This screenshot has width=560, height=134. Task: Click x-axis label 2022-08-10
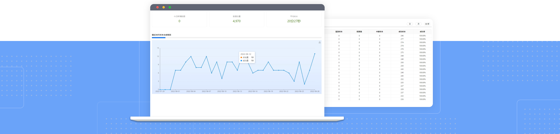pyautogui.click(x=222, y=91)
